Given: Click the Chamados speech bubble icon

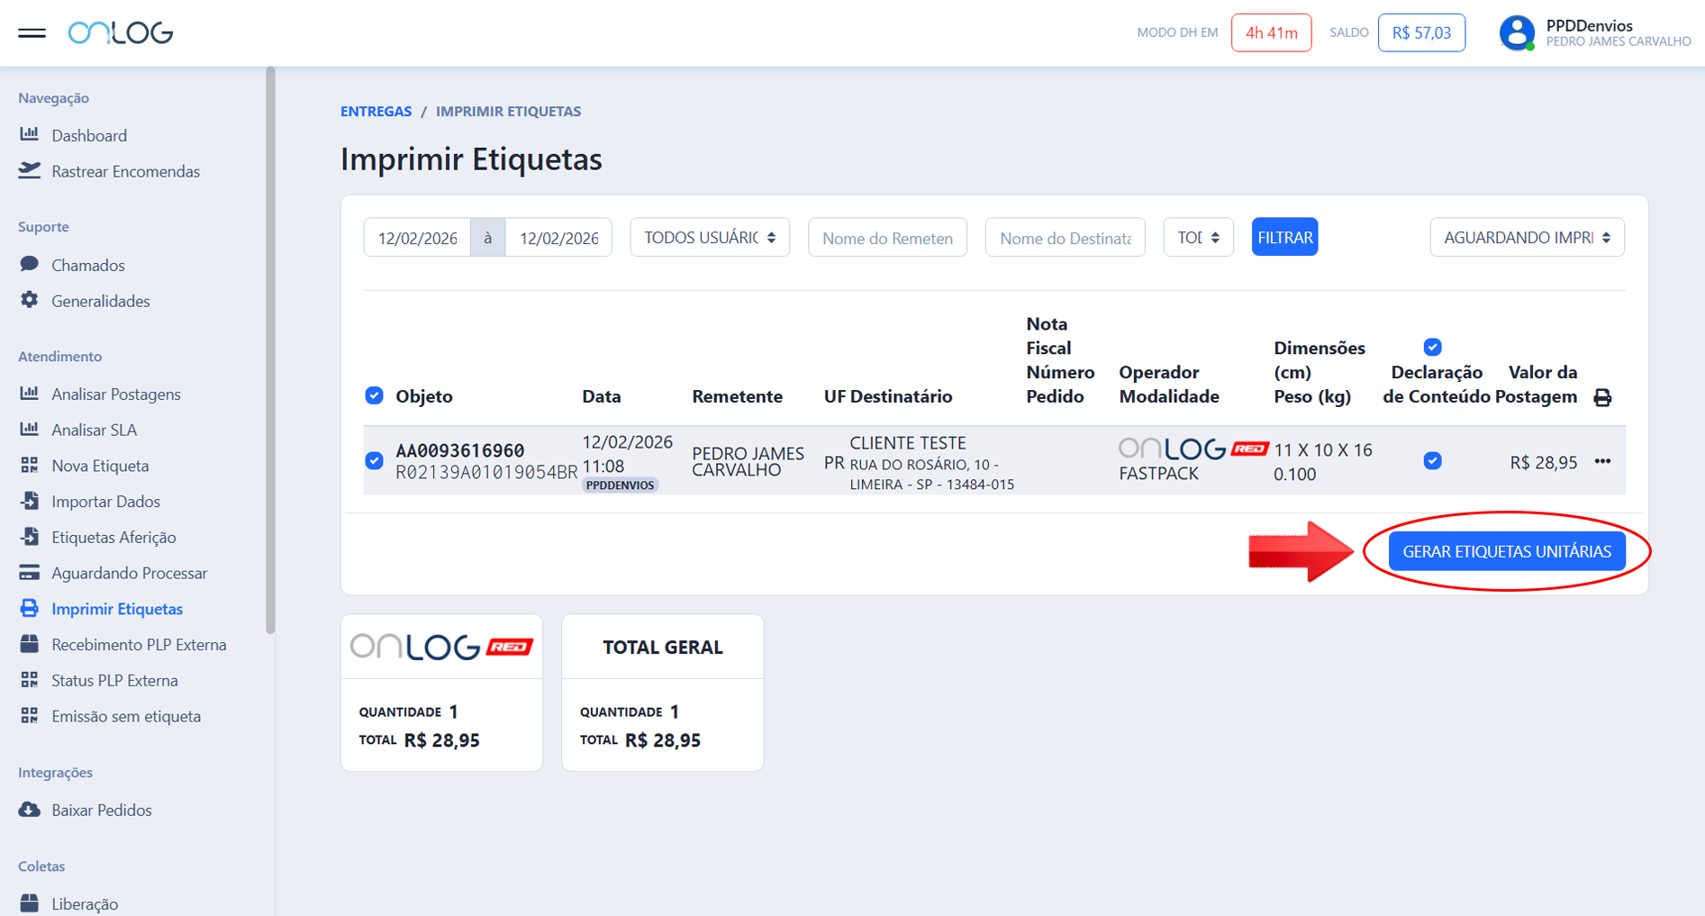Looking at the screenshot, I should point(30,264).
